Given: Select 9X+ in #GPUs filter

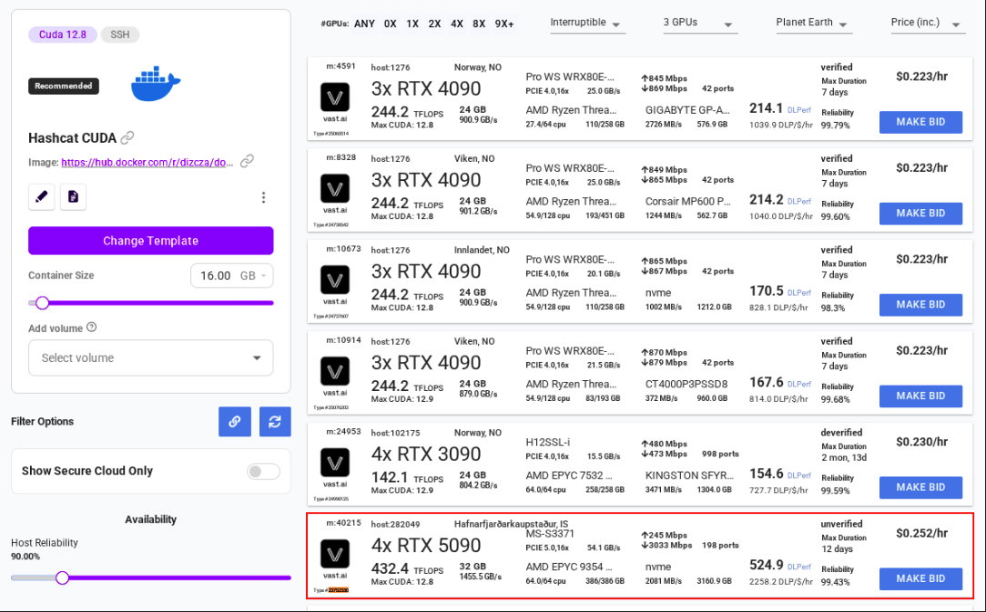Looking at the screenshot, I should click(x=504, y=24).
